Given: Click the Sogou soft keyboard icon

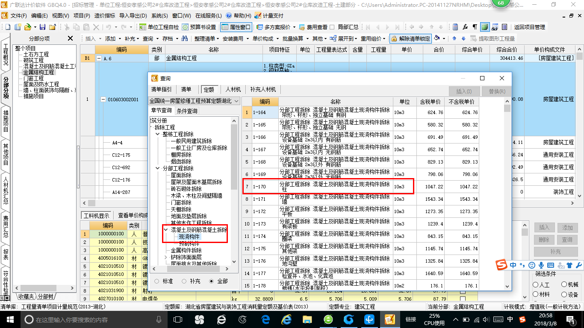Looking at the screenshot, I should 551,265.
